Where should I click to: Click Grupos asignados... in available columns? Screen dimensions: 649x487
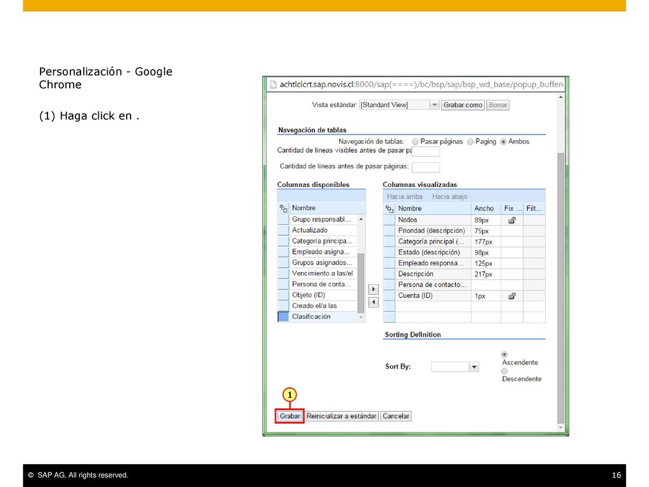[x=323, y=263]
